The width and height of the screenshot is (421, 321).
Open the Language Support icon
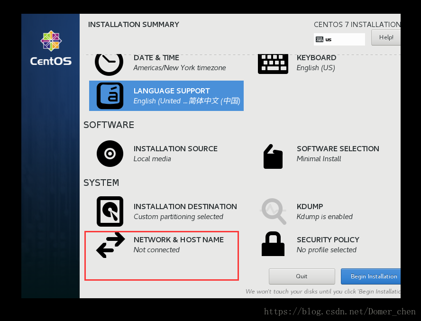(x=110, y=96)
